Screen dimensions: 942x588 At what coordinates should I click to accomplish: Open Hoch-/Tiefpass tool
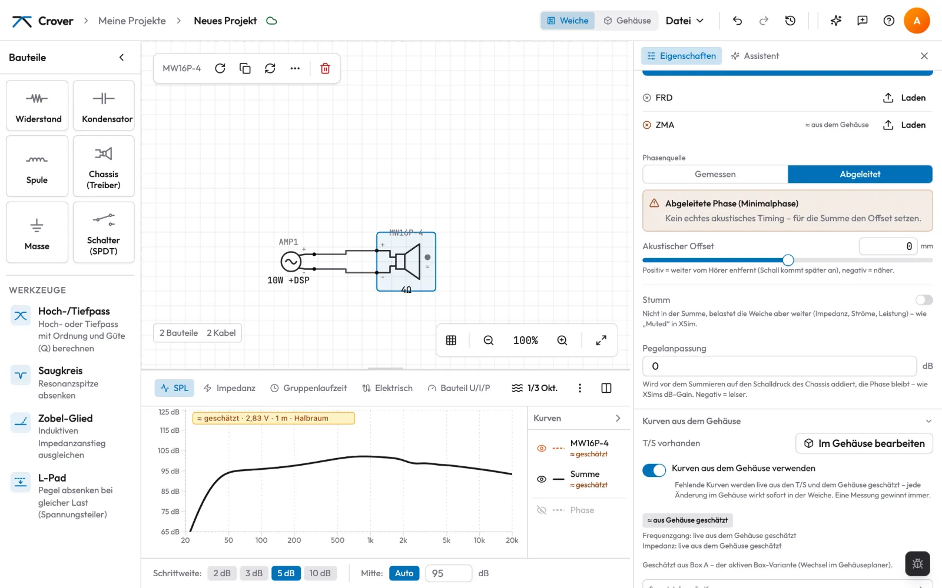(70, 329)
